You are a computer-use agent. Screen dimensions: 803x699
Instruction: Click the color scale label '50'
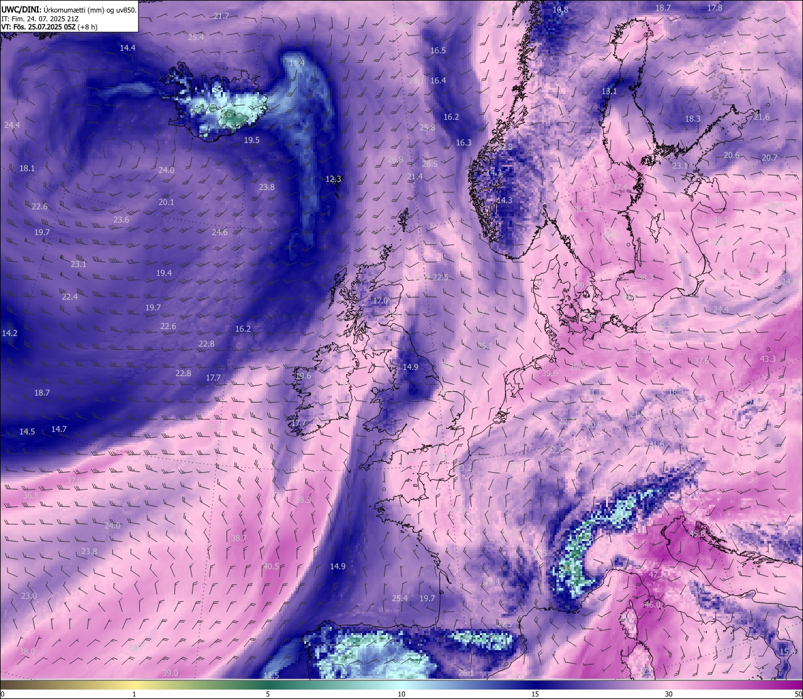pyautogui.click(x=798, y=694)
